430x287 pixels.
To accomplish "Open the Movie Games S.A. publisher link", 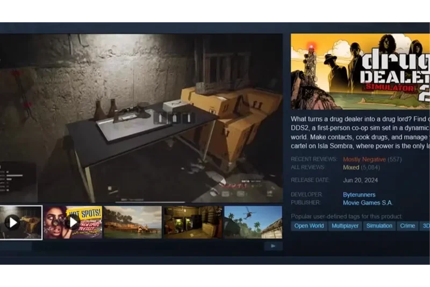I will click(368, 202).
